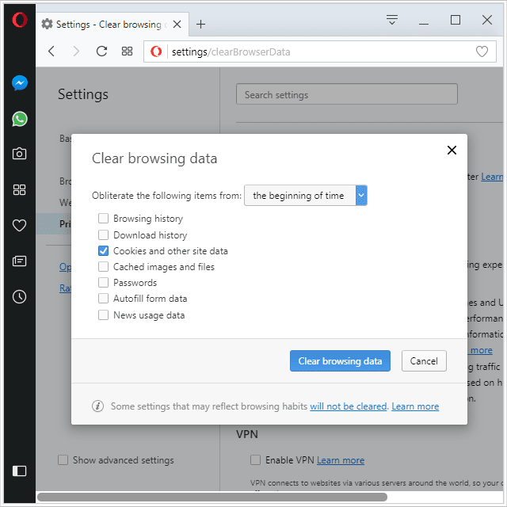
Task: Toggle the sidebar panel button at the bottom
Action: (x=19, y=471)
